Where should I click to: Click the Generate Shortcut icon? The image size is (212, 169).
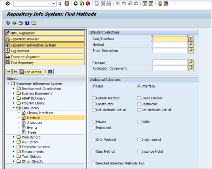point(151,4)
